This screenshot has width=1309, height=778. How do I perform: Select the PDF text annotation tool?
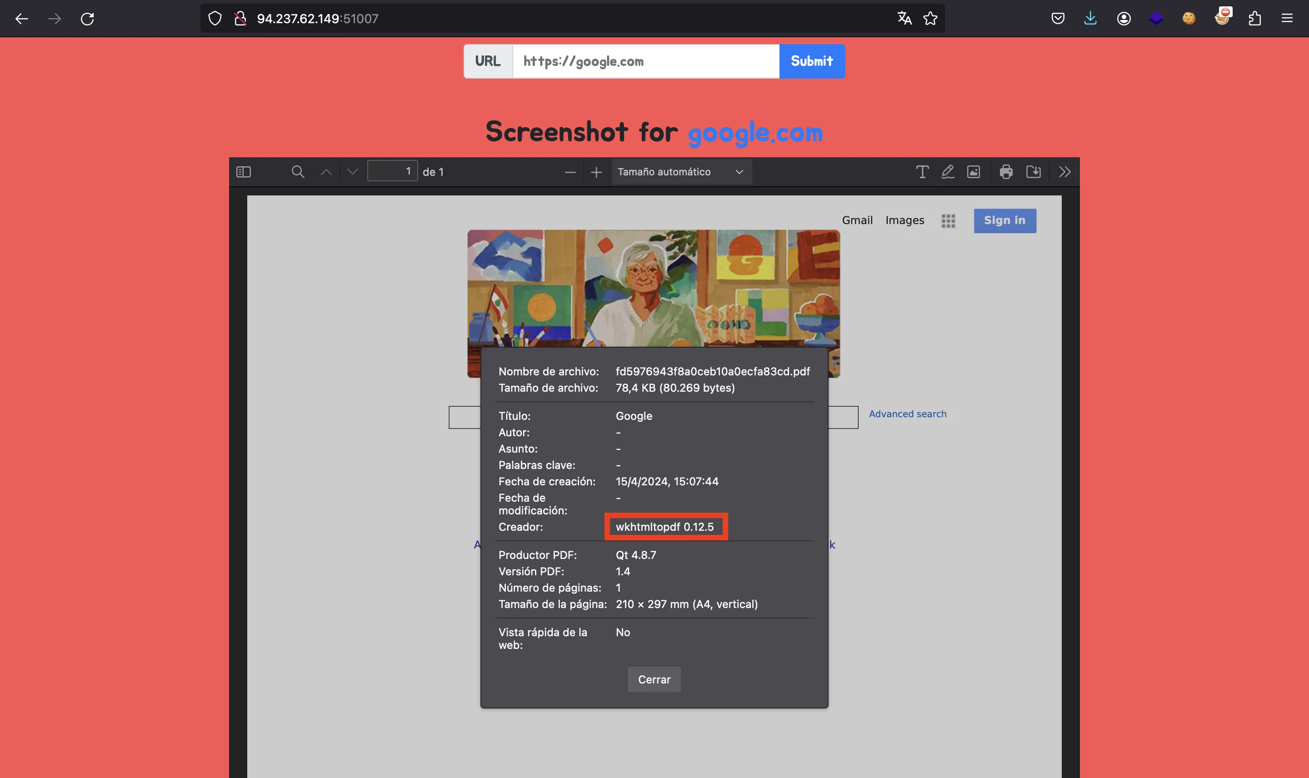922,172
